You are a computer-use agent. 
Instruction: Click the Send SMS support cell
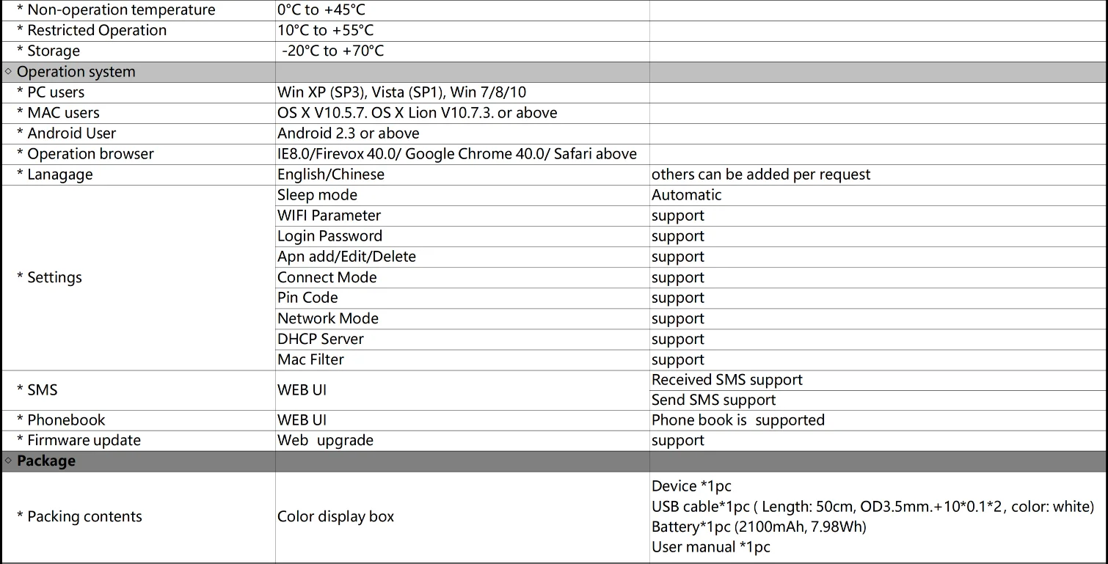tap(713, 400)
